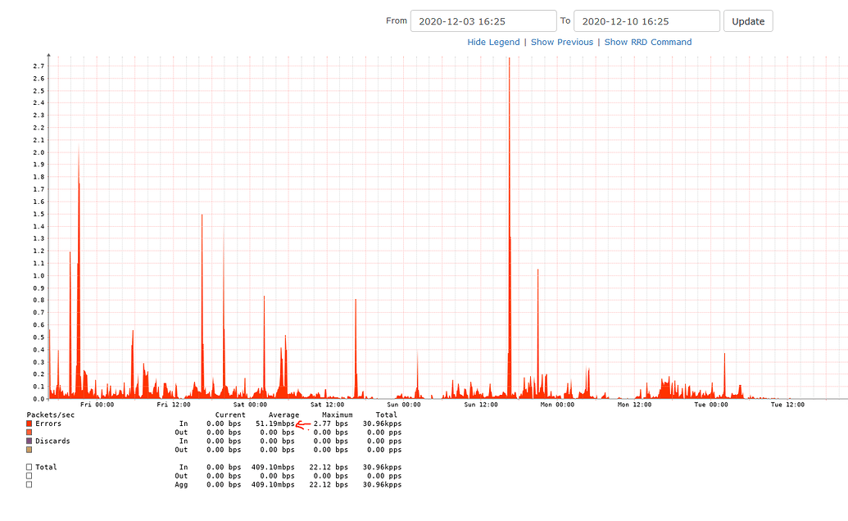Click the Show Previous link
This screenshot has width=848, height=521.
tap(562, 42)
